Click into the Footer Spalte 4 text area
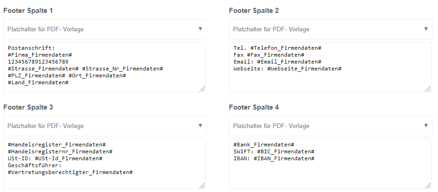 click(330, 164)
